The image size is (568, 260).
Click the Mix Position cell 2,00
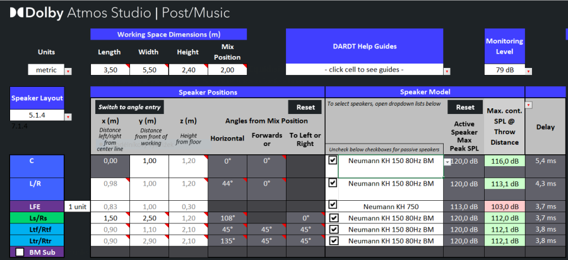click(227, 71)
